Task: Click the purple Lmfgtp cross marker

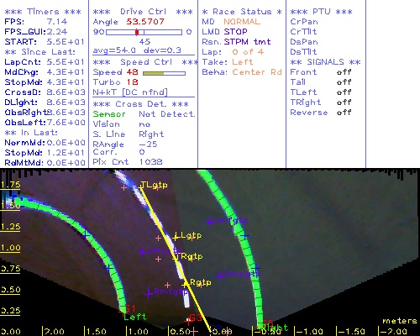Action: 209,222
